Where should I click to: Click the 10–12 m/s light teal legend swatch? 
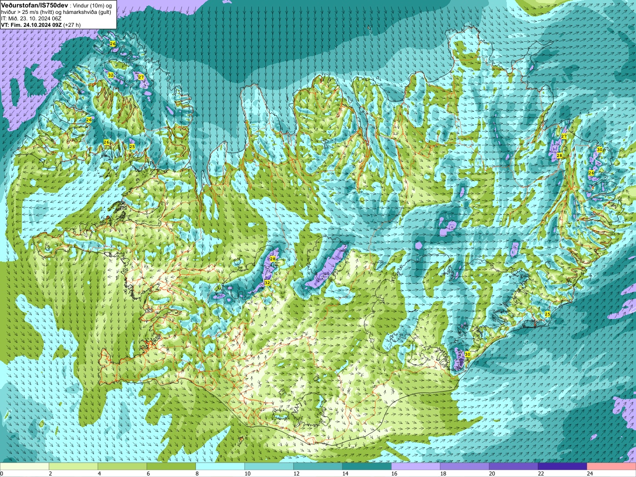coord(269,466)
